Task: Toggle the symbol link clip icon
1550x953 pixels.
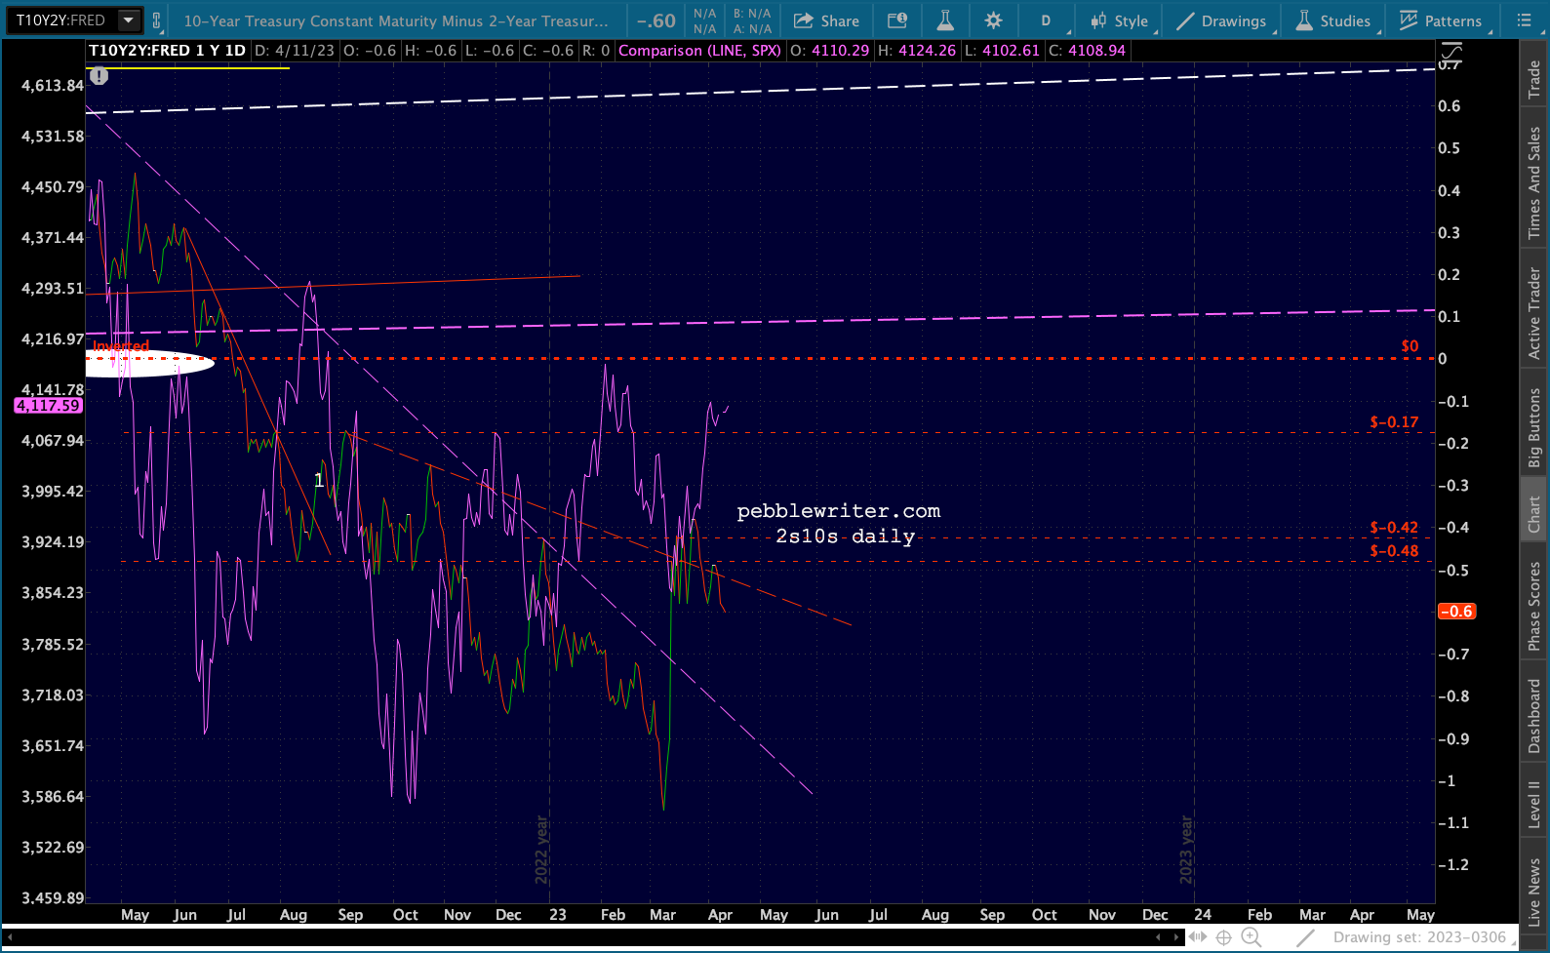Action: tap(156, 20)
